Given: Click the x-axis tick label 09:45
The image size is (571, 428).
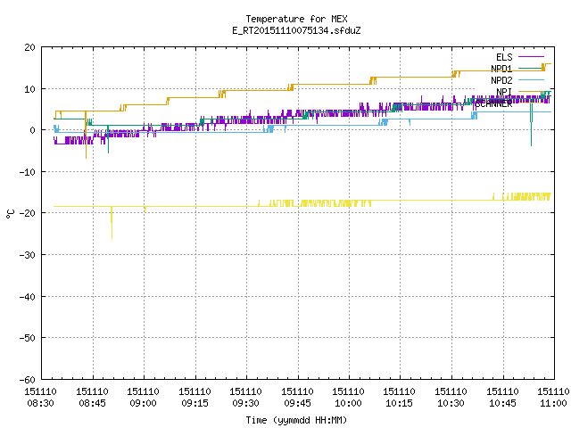Looking at the screenshot, I should click(x=297, y=403).
